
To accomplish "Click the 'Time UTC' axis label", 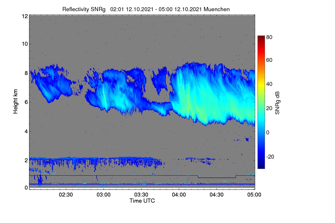I will (x=142, y=201).
